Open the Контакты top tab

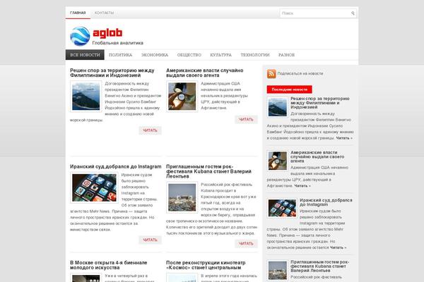click(x=104, y=13)
